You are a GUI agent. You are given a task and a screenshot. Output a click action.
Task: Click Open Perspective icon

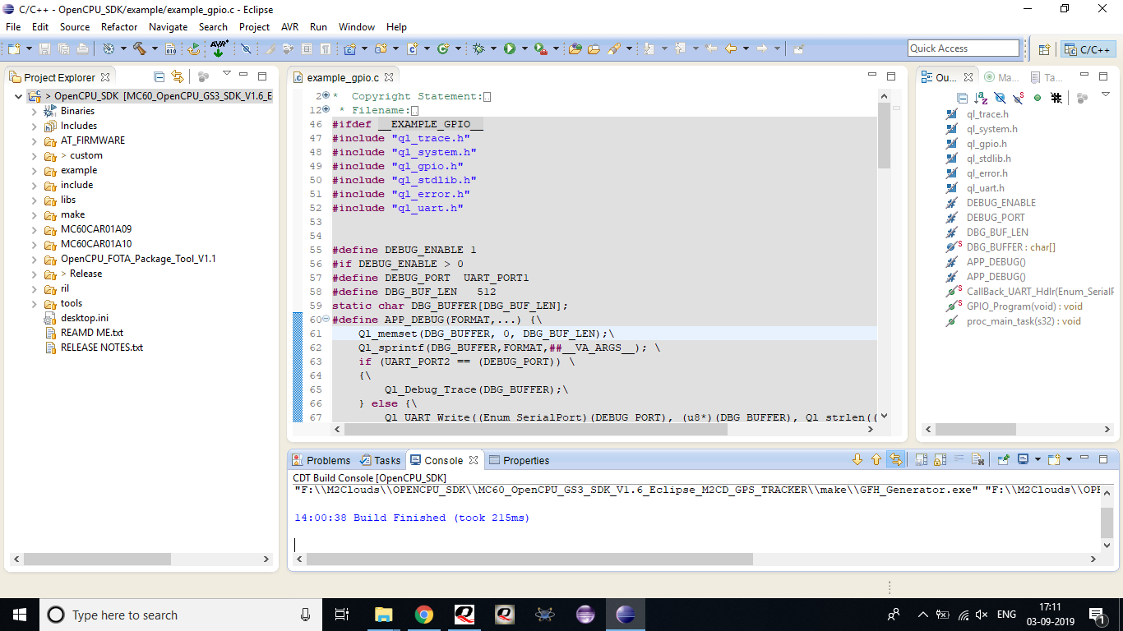[1044, 49]
